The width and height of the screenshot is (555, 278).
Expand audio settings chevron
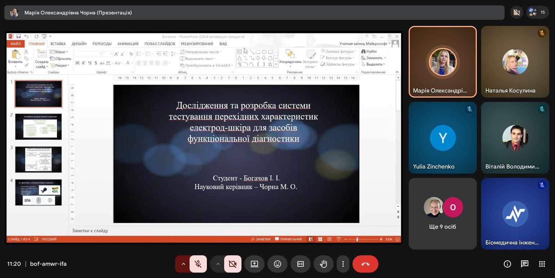tap(183, 264)
